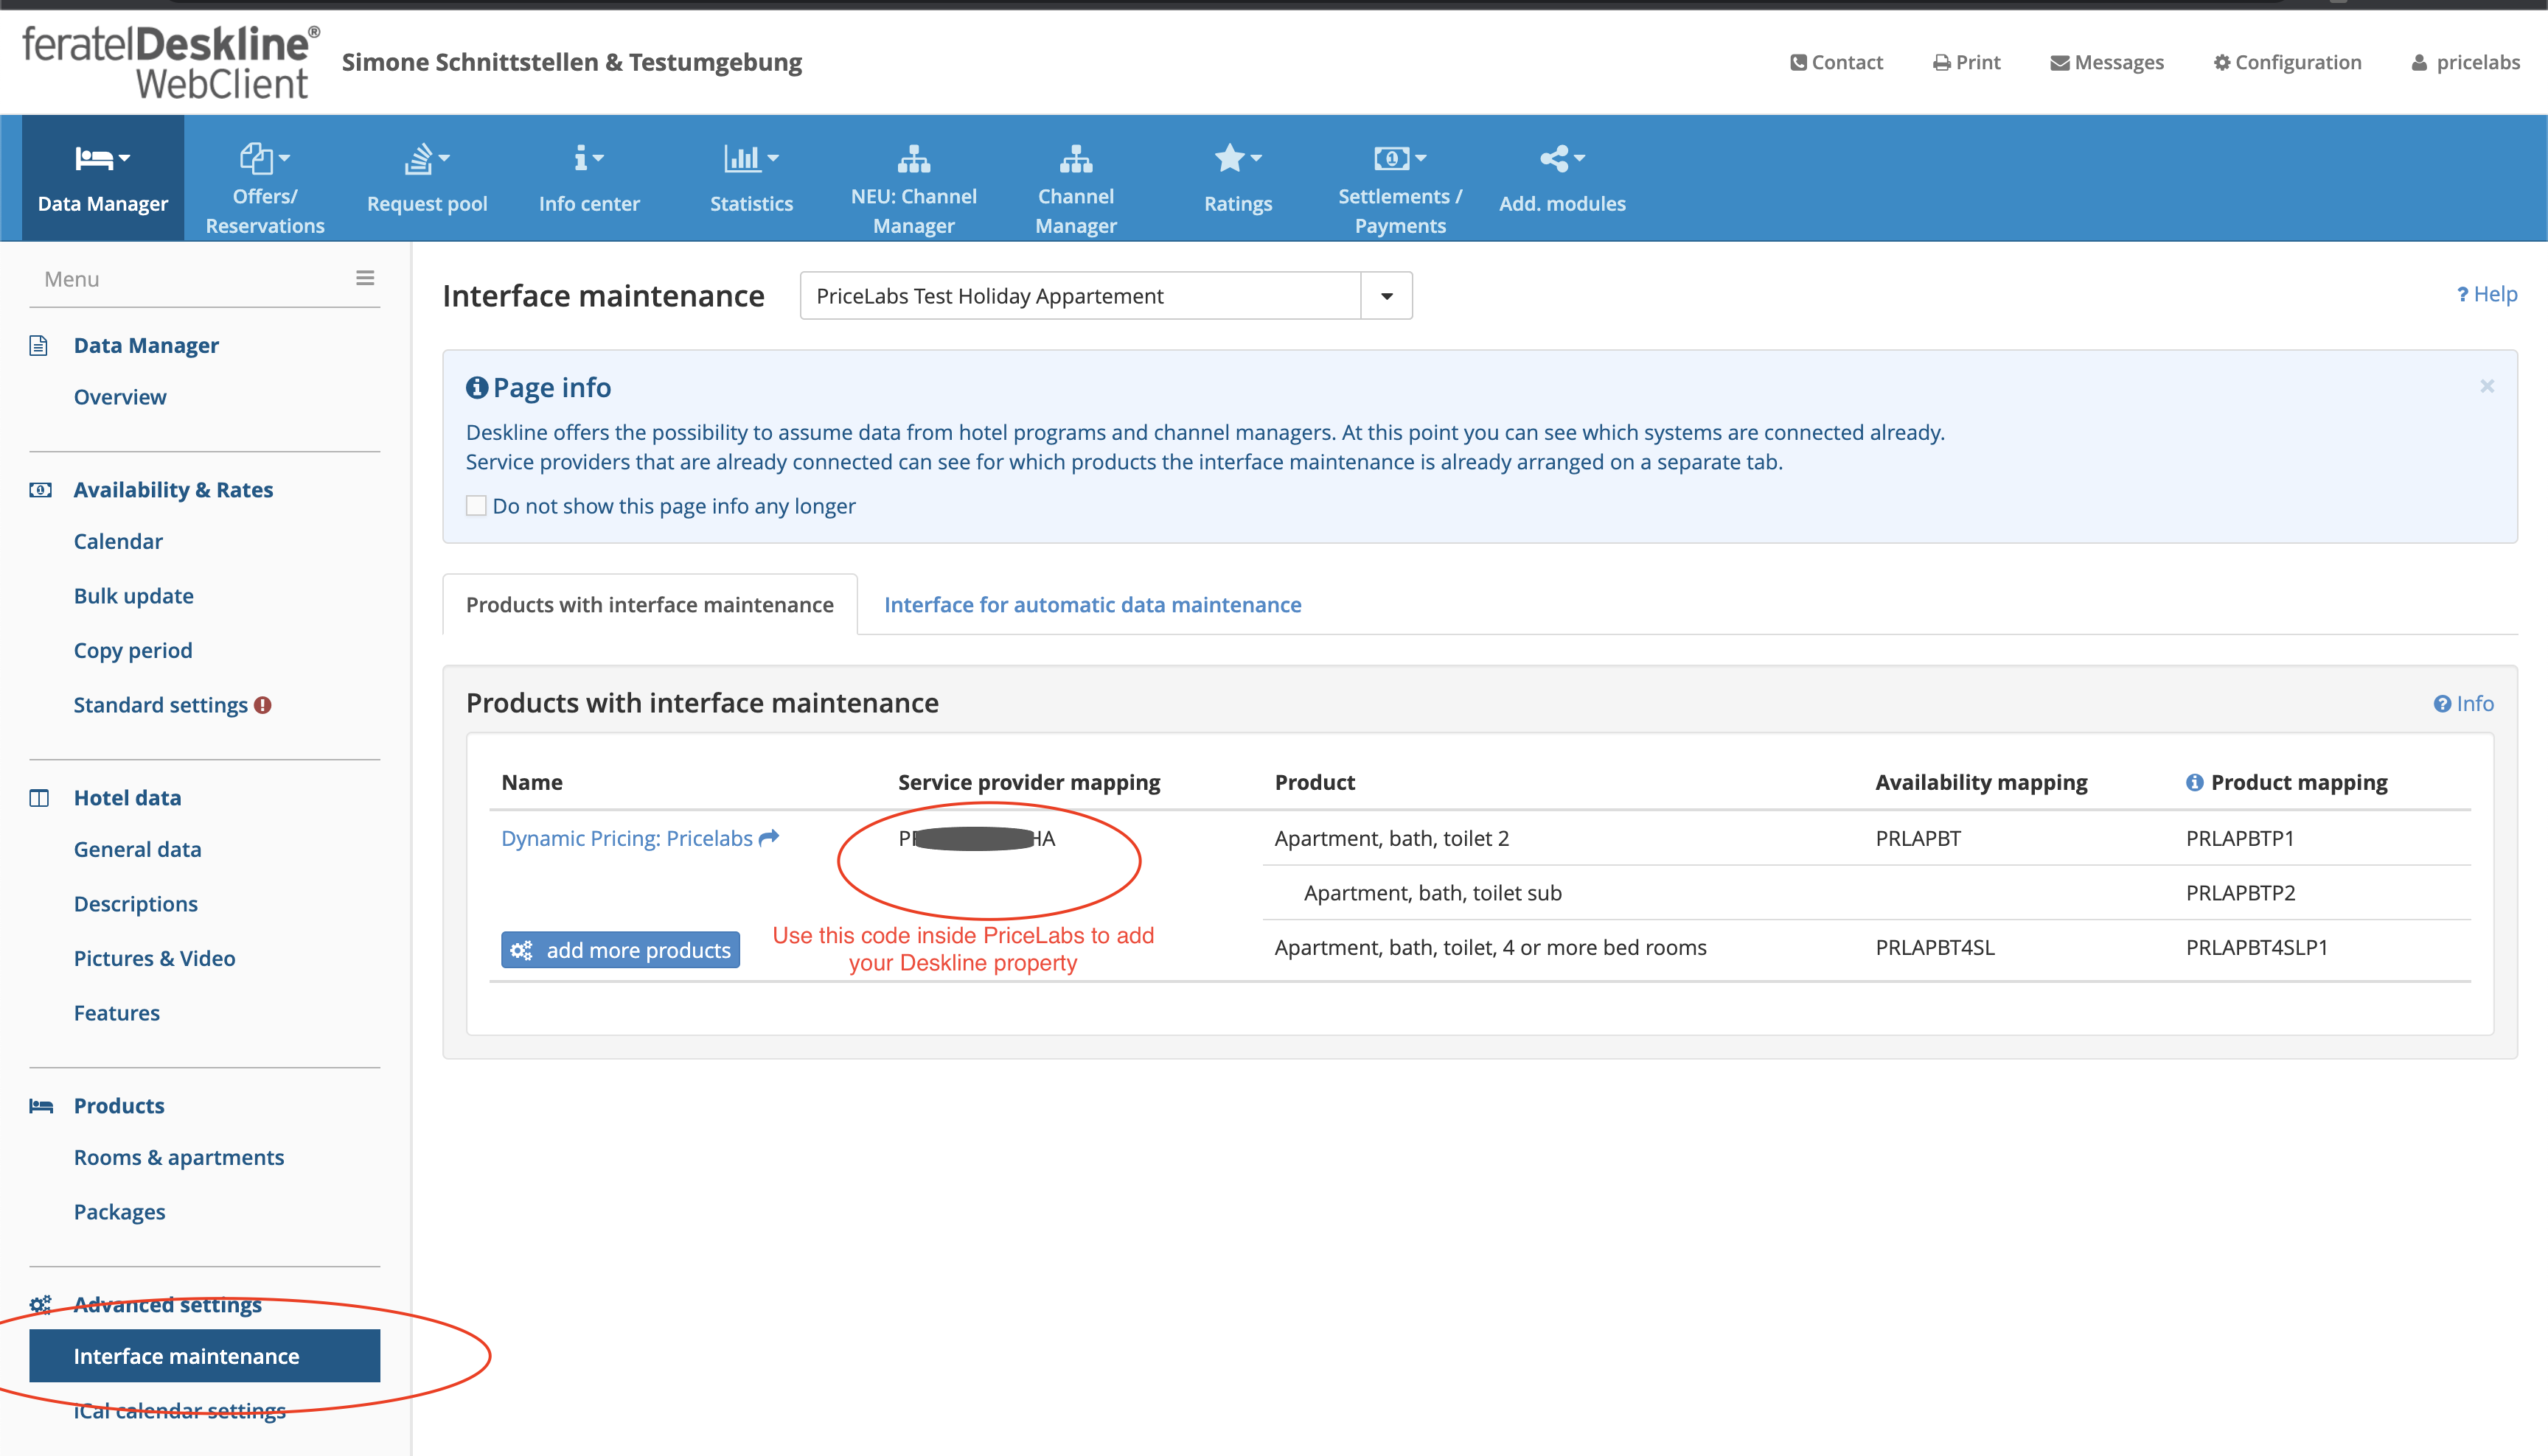Expand Ratings dropdown caret
This screenshot has width=2548, height=1456.
(x=1256, y=158)
